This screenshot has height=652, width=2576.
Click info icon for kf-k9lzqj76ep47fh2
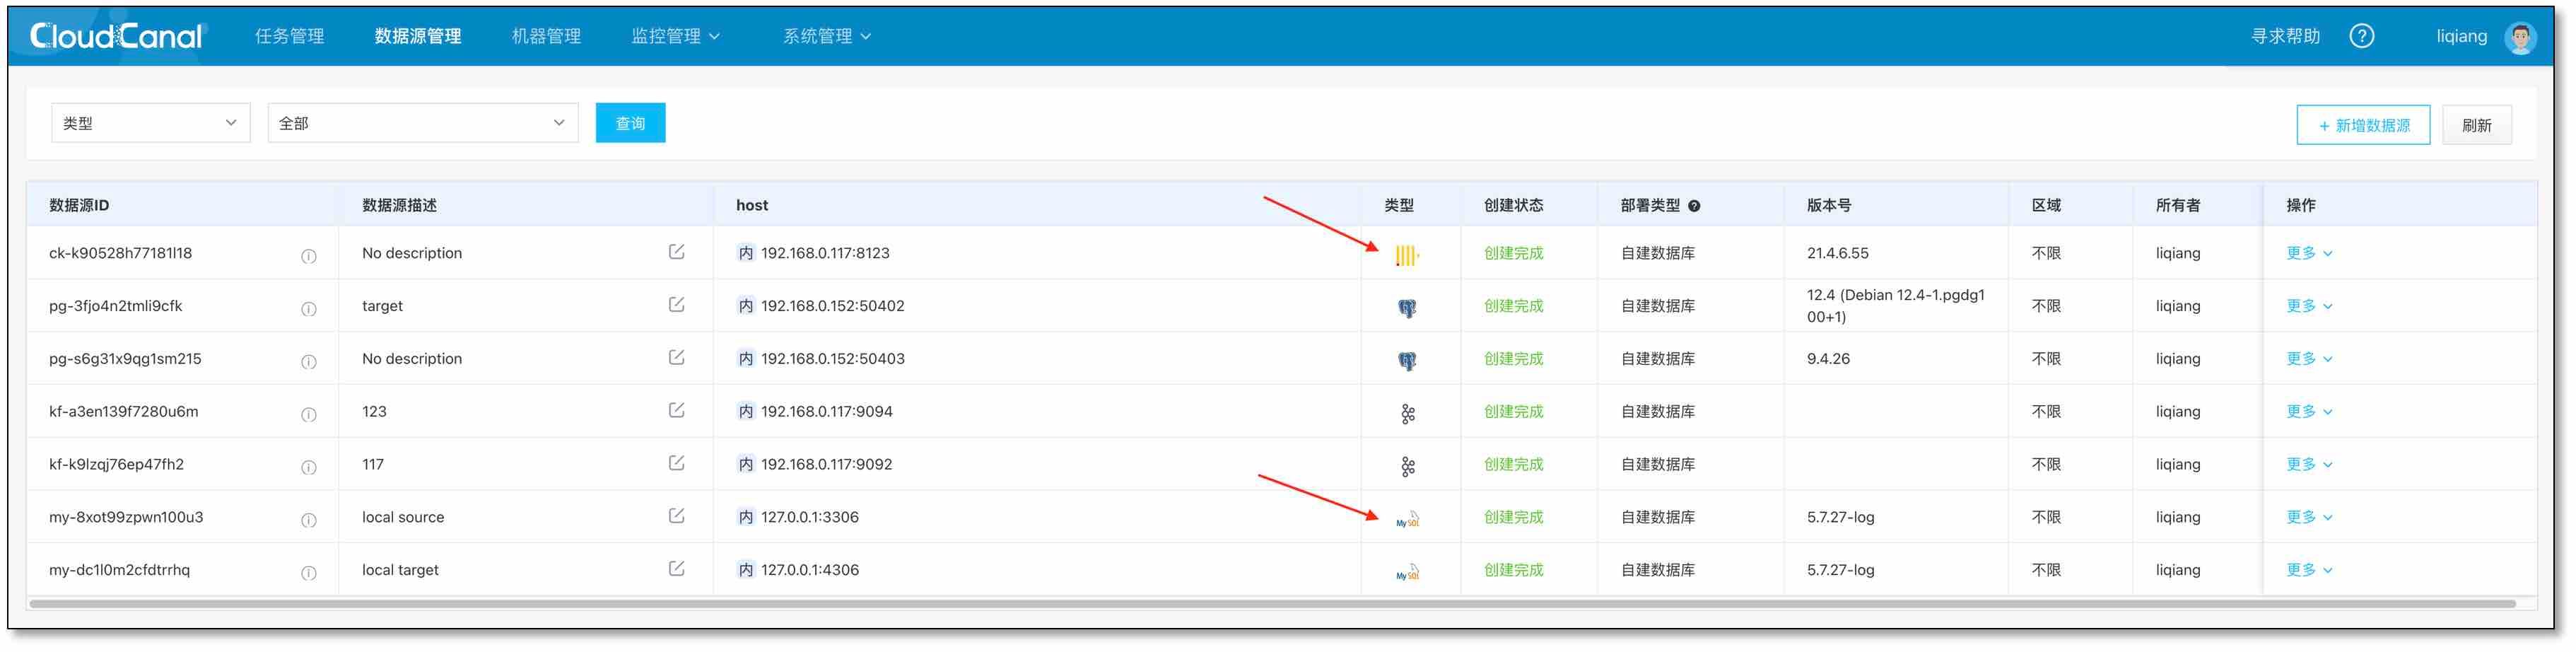(309, 468)
